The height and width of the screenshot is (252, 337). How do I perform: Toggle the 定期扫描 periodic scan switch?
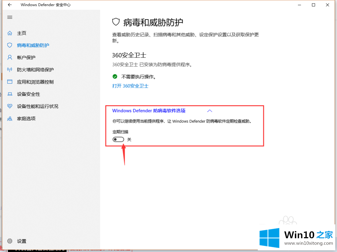(x=118, y=139)
